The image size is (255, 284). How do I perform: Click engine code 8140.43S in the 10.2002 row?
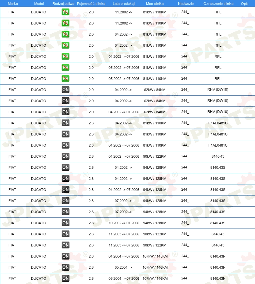coord(218,223)
